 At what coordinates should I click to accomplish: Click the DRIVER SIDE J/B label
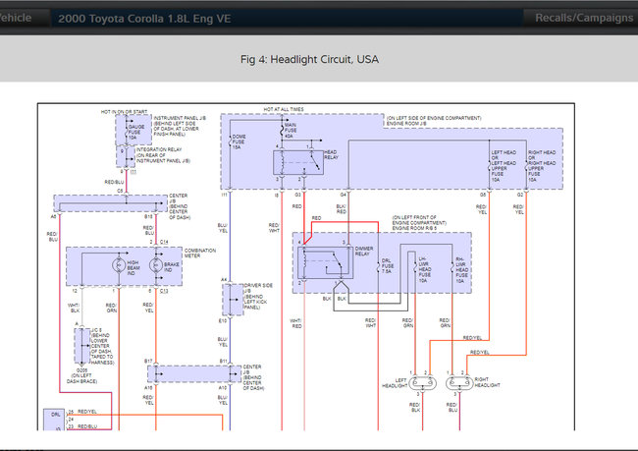pyautogui.click(x=258, y=288)
